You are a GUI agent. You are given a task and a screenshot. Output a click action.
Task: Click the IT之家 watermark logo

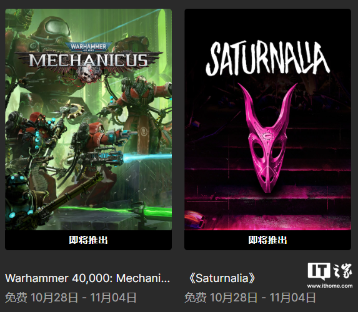coord(330,271)
